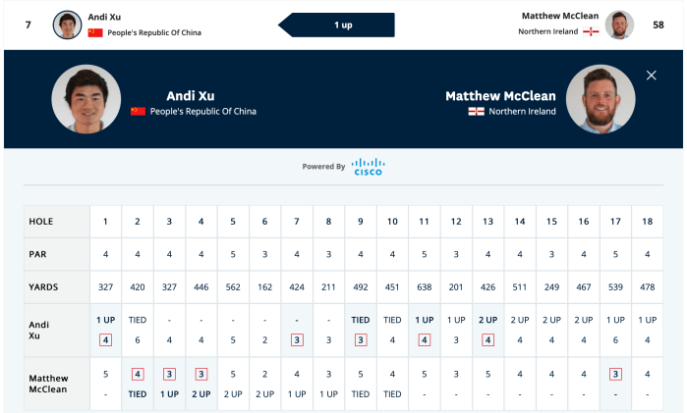
Task: Click the Powered By label
Action: [323, 167]
